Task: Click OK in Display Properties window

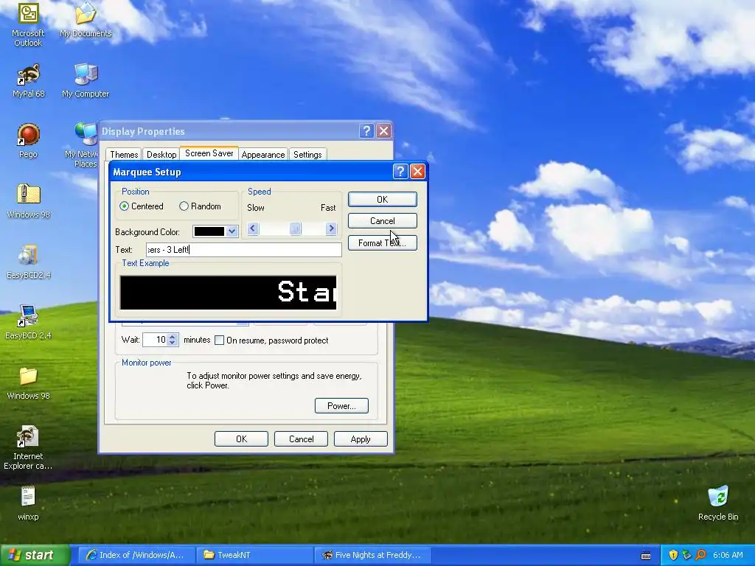Action: click(241, 439)
